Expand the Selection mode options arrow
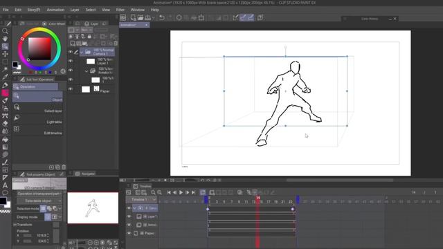The height and width of the screenshot is (249, 443). [60, 209]
